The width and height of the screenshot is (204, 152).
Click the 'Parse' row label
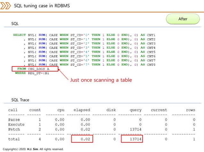(14, 120)
